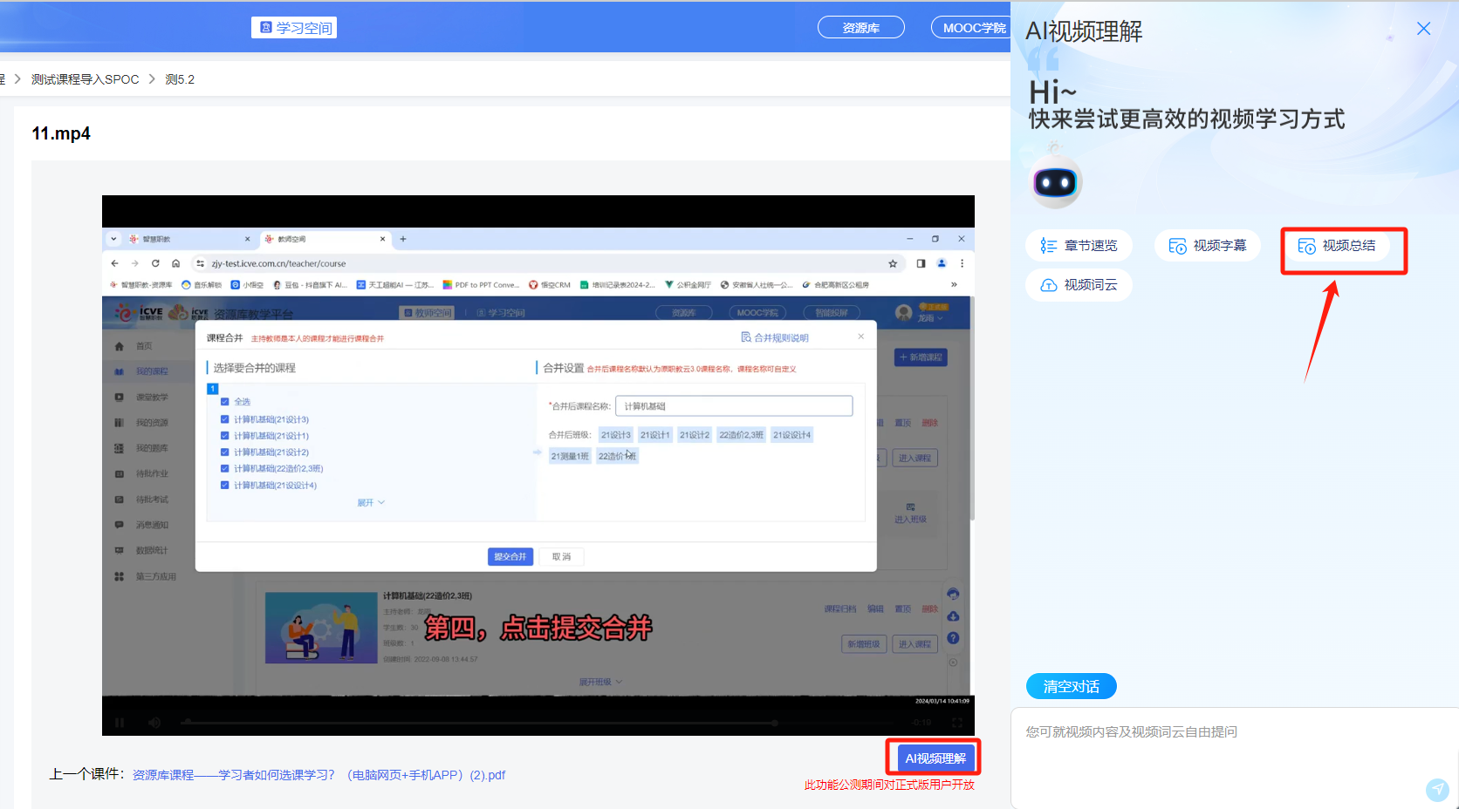Click the 测5.2 breadcrumb item

point(180,79)
